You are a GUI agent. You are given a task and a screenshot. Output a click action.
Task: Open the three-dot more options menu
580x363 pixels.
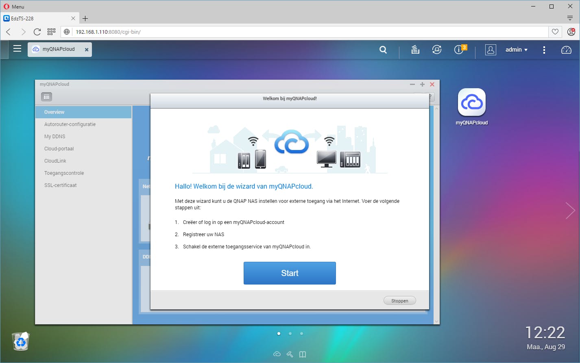point(544,50)
